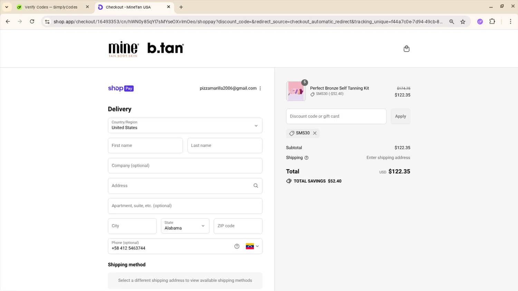This screenshot has width=518, height=291.
Task: Click the Perfect Bronze Self Tanning Kit thumbnail
Action: [296, 91]
